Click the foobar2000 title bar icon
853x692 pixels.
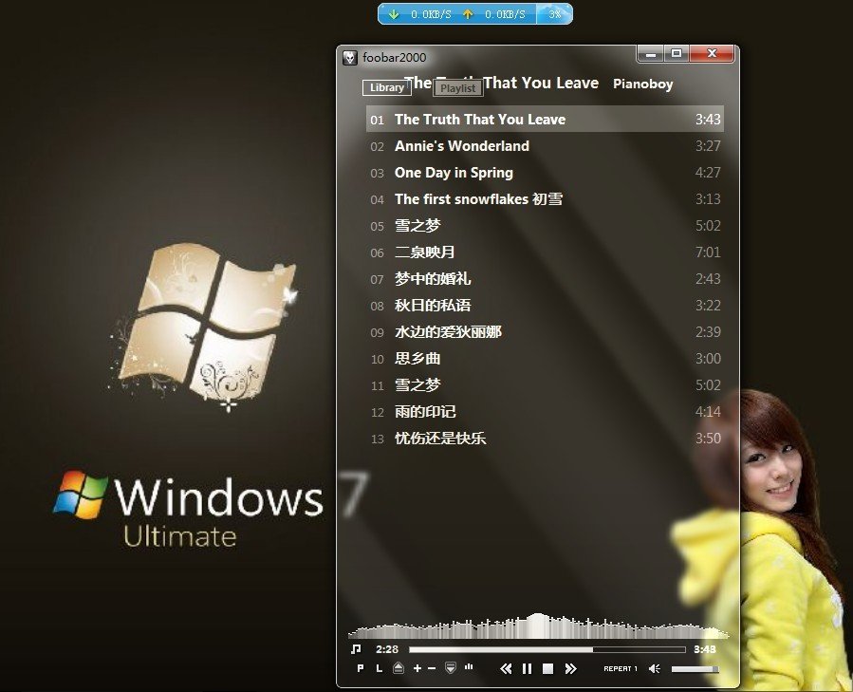(352, 57)
